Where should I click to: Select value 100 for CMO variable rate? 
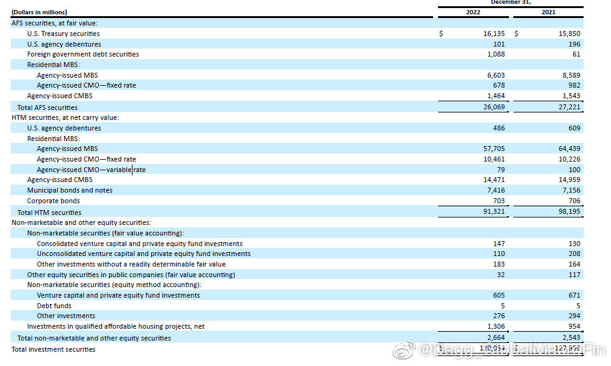pos(574,170)
